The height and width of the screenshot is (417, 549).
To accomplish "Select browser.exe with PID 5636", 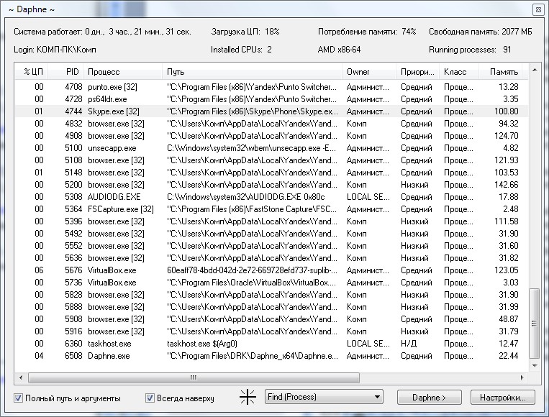I will [271, 258].
